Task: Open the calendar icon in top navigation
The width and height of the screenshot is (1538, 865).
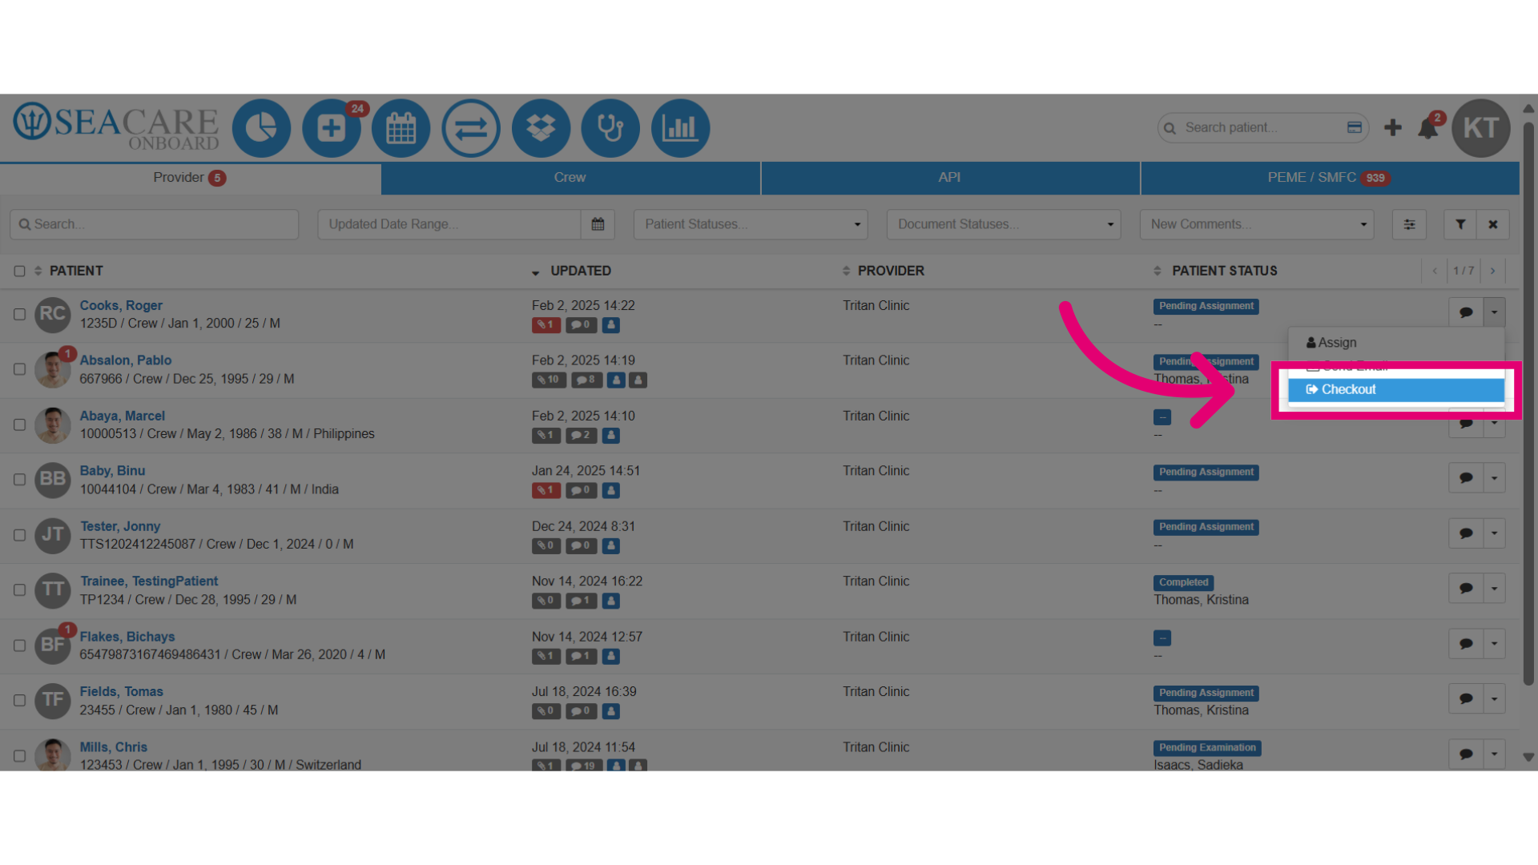Action: [401, 128]
